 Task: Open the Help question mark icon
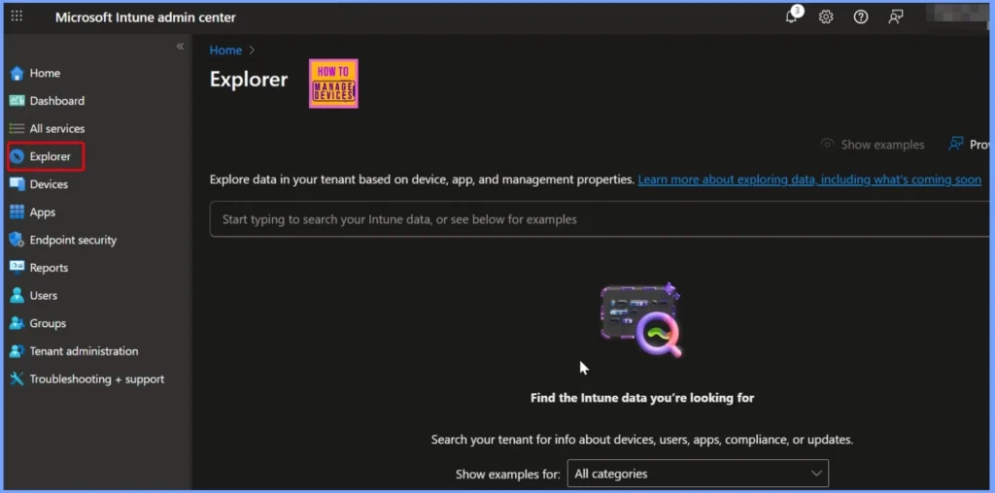click(861, 17)
